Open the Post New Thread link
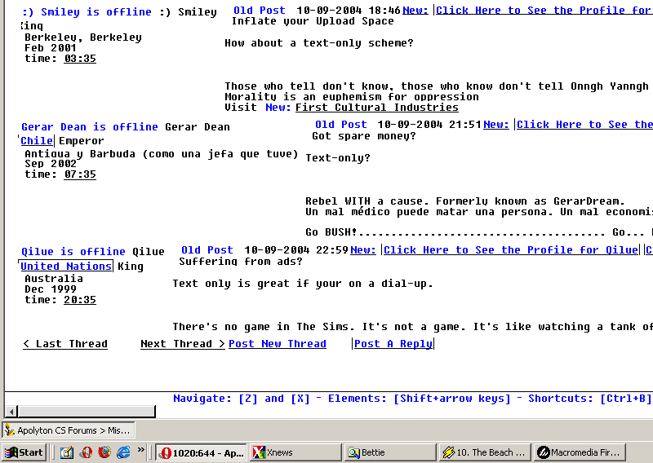The height and width of the screenshot is (463, 653). (x=278, y=344)
